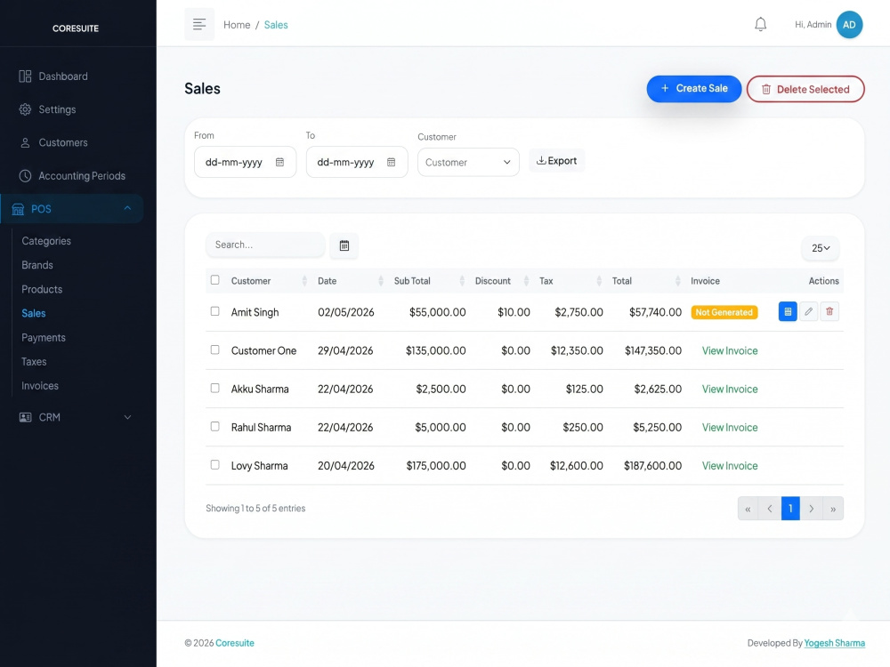Image resolution: width=890 pixels, height=667 pixels.
Task: Click the Accounting Periods clock icon
Action: click(x=25, y=176)
